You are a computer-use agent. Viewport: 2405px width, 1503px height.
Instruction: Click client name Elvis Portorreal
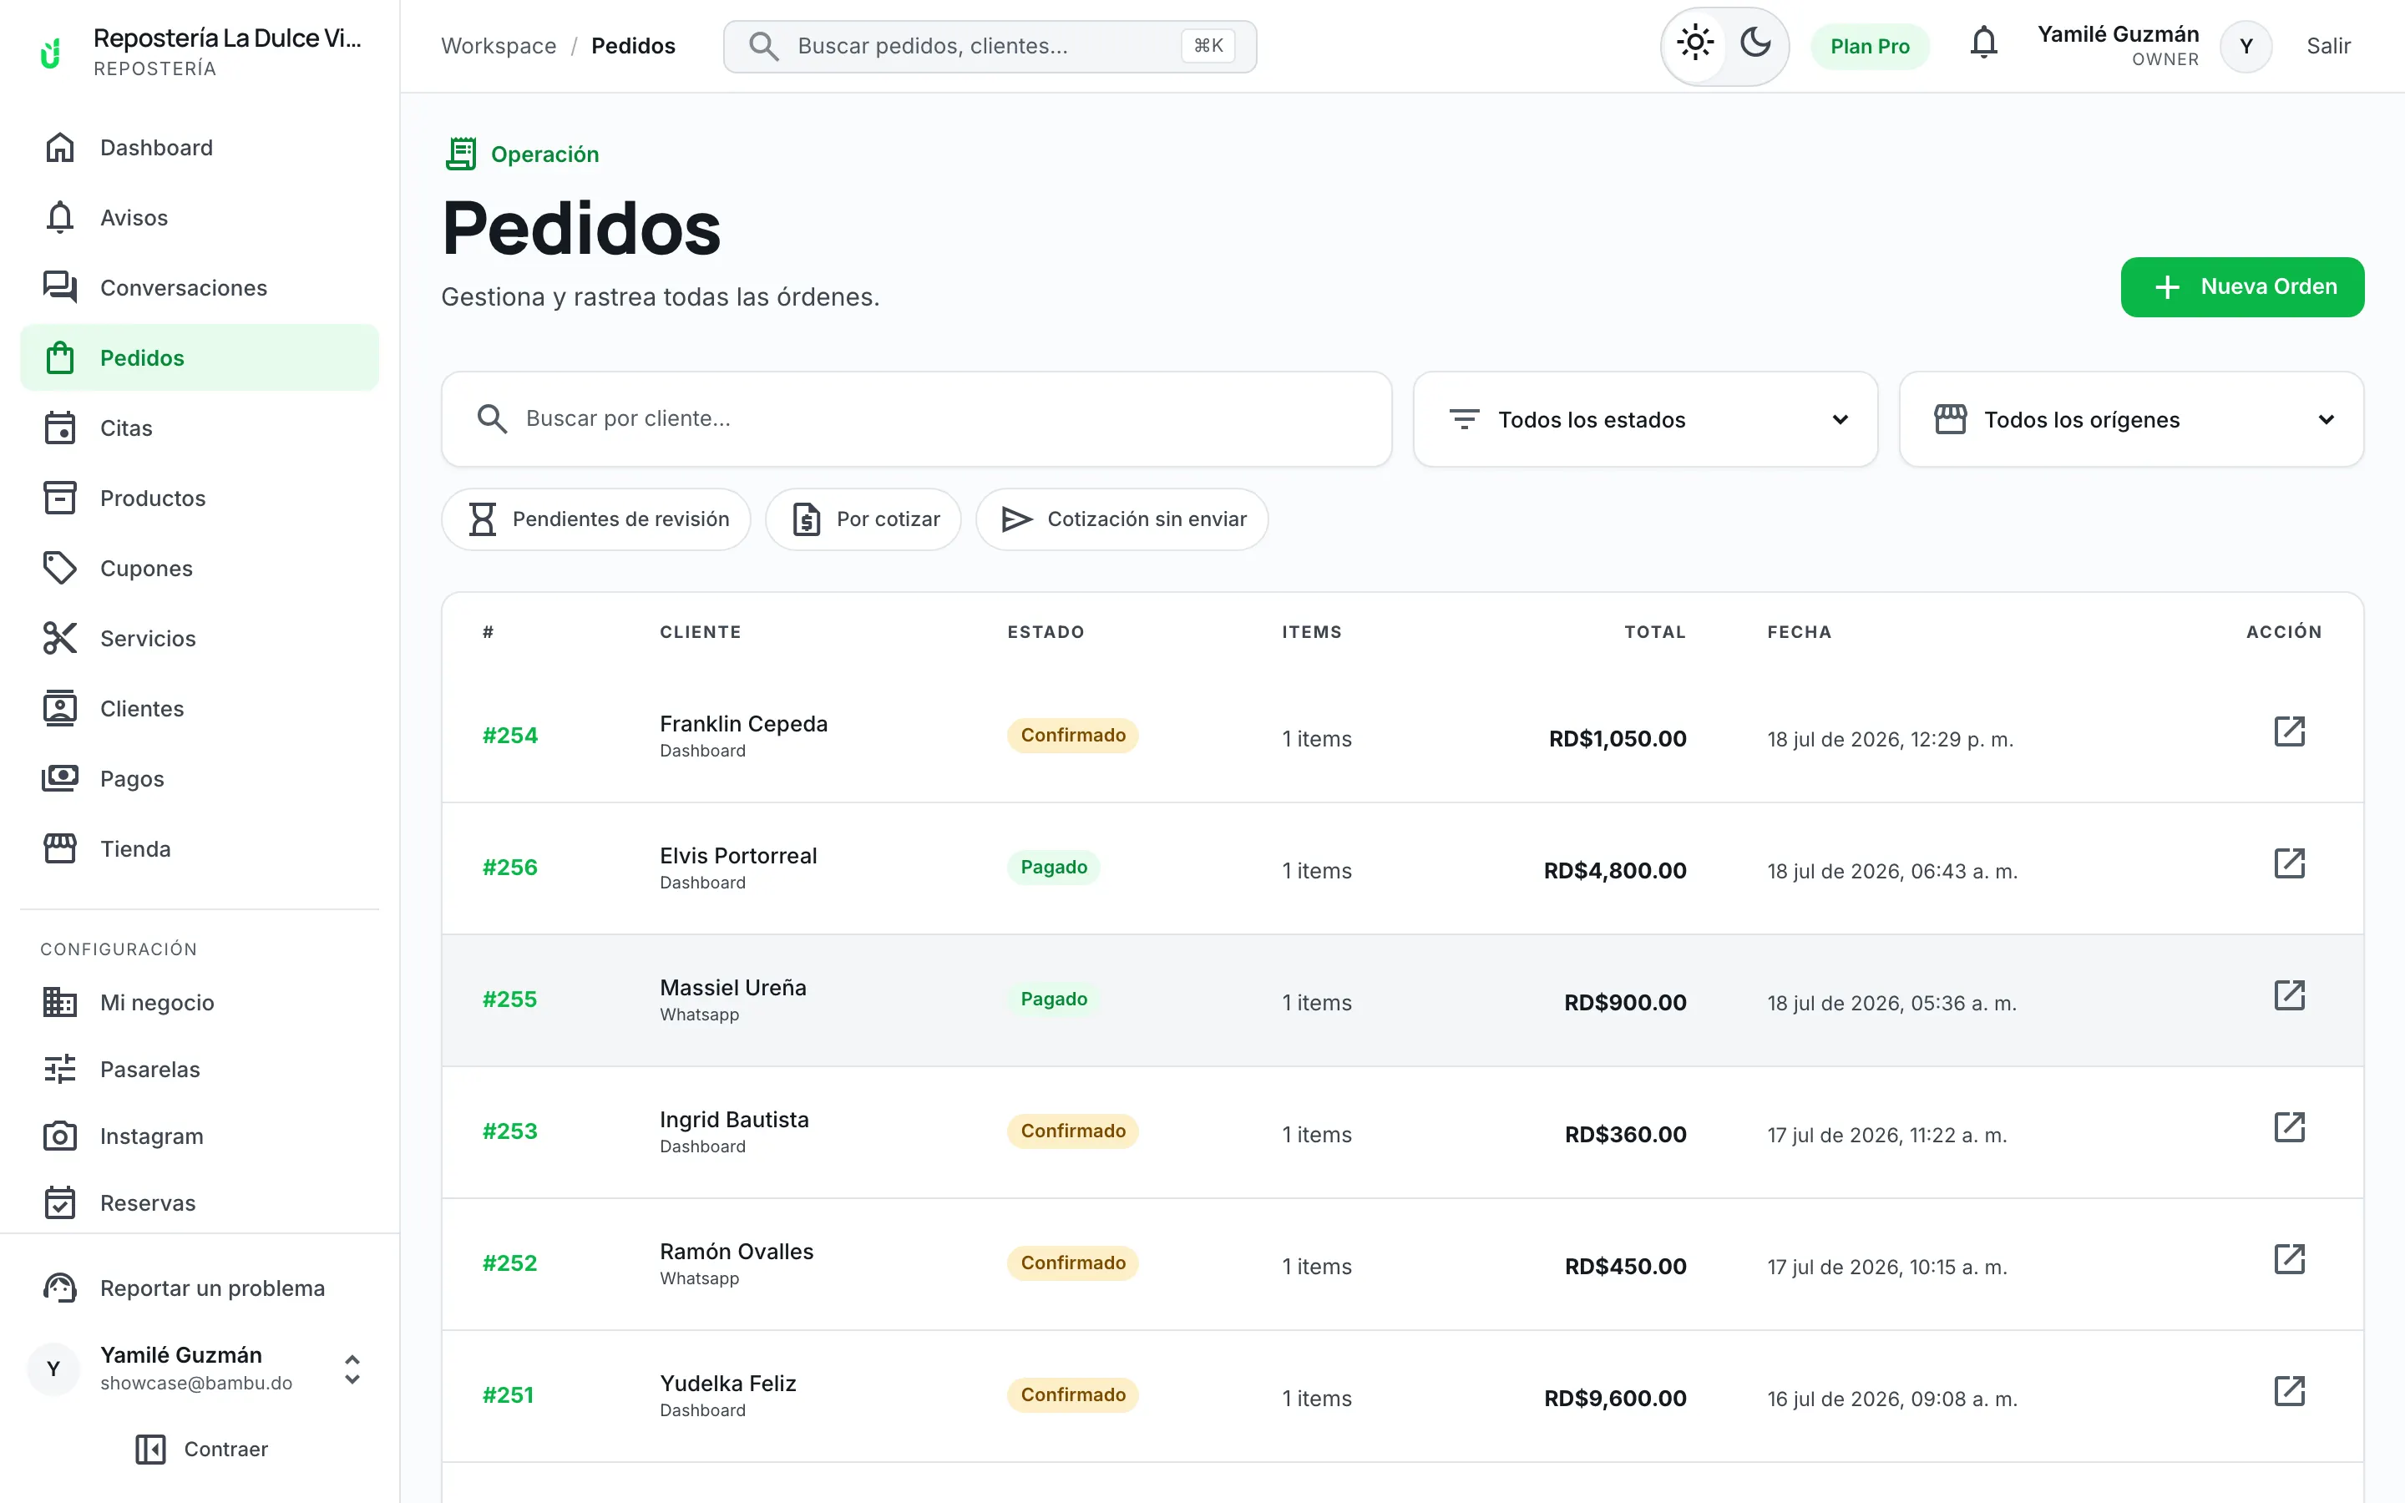(x=738, y=856)
